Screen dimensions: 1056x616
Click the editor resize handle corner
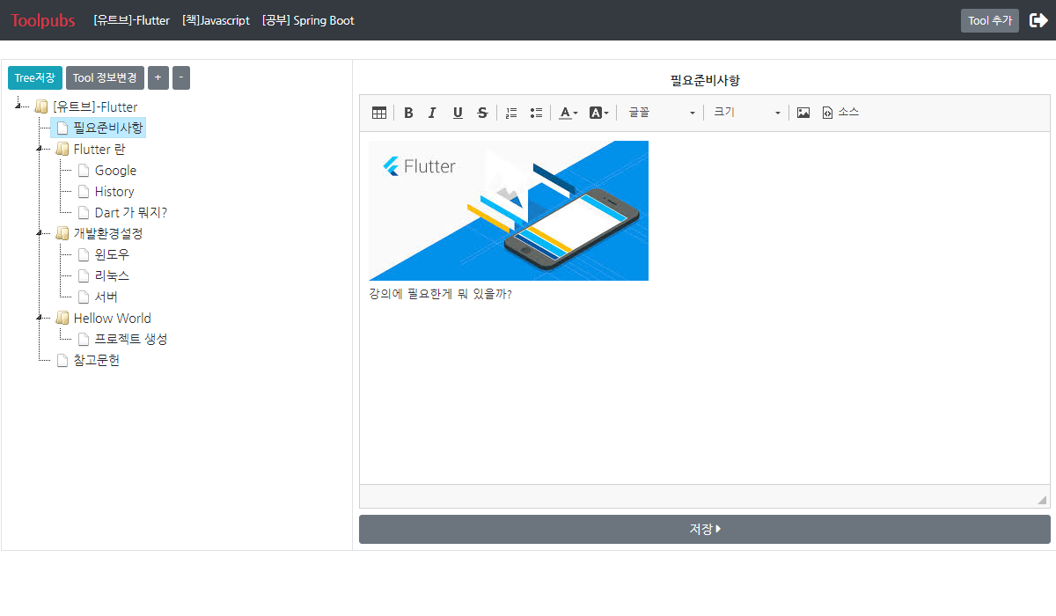pos(1042,500)
